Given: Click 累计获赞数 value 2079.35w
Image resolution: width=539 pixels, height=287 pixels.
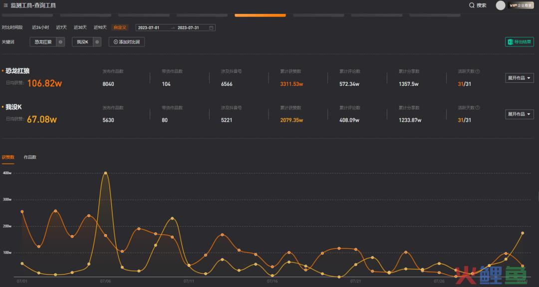Looking at the screenshot, I should (x=291, y=120).
